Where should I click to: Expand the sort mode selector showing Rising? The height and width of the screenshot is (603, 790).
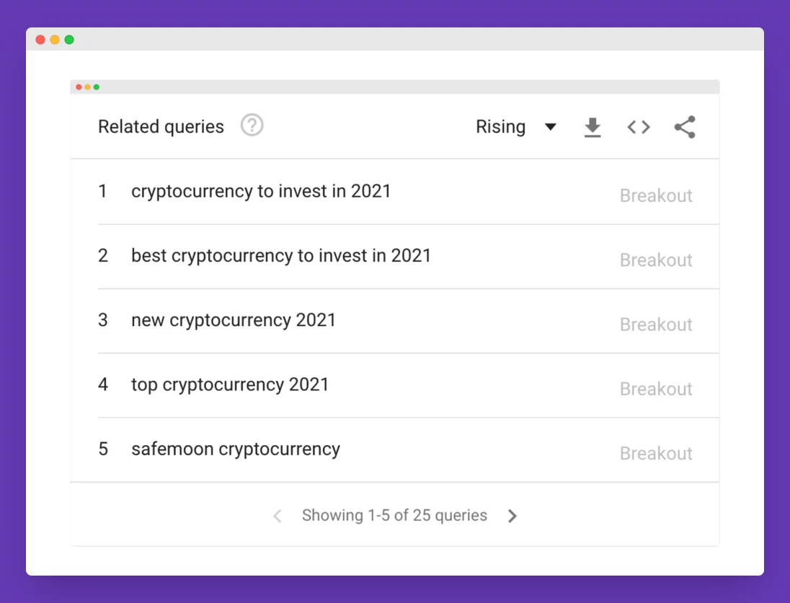515,126
